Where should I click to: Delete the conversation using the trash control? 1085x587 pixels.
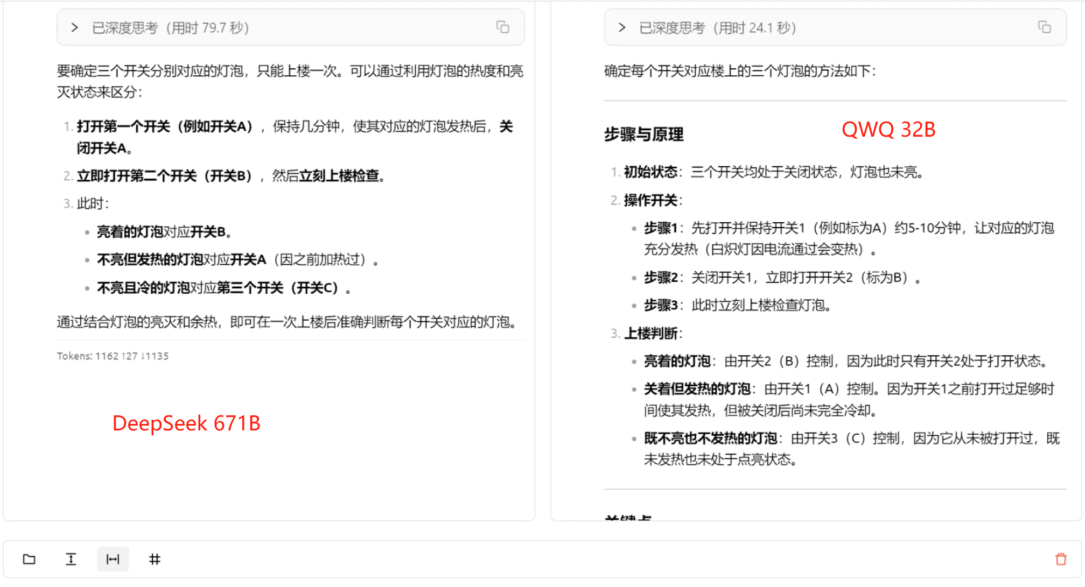1060,559
